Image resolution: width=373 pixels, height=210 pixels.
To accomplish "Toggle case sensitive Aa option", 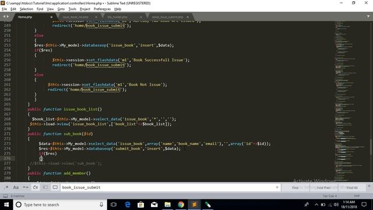I will 16,188.
